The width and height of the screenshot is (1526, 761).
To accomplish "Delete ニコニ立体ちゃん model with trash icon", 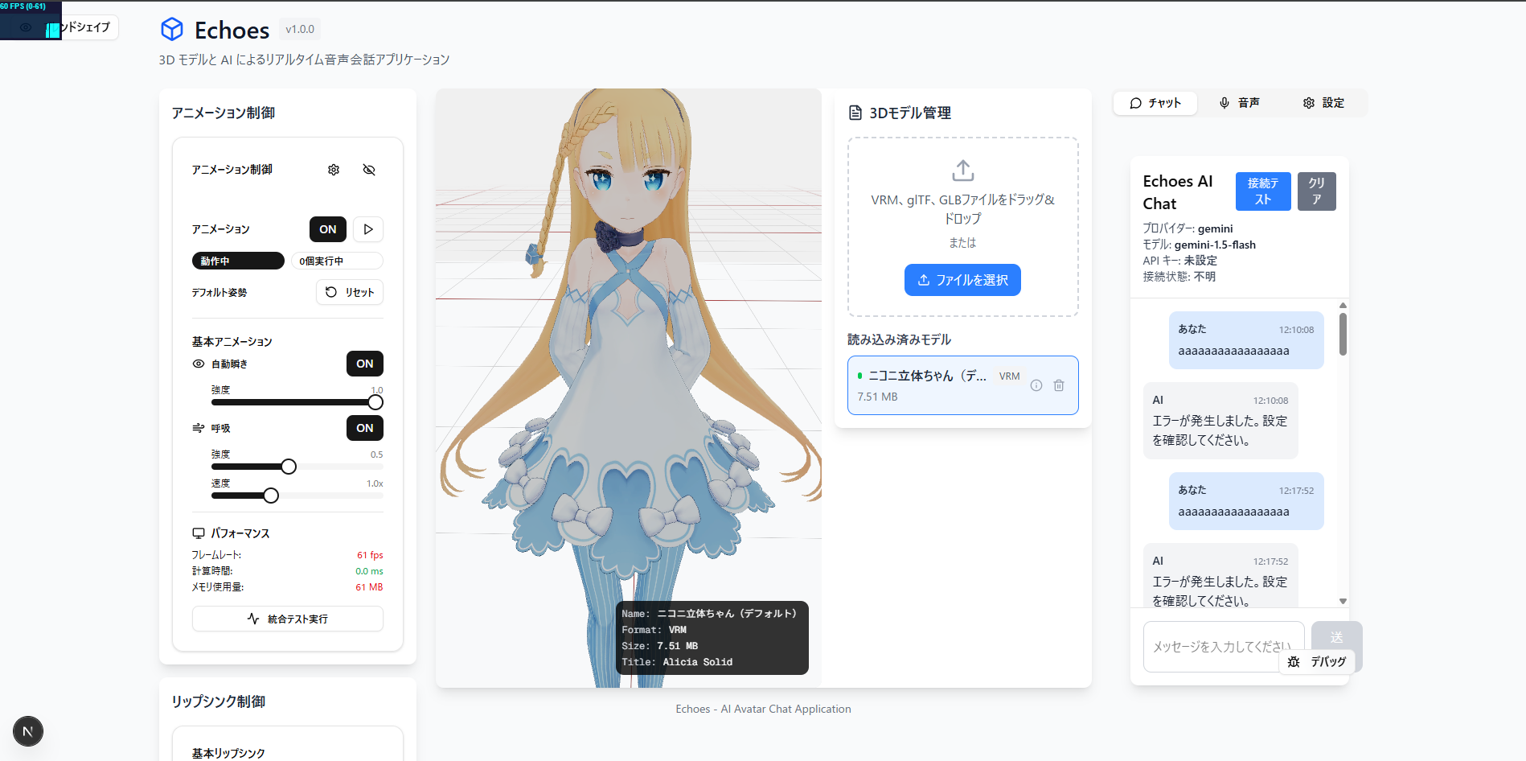I will [x=1059, y=385].
